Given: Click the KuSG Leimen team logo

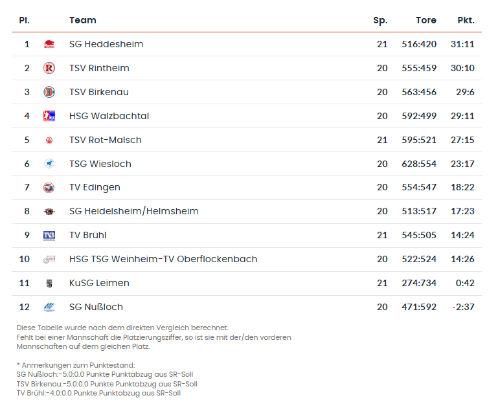Looking at the screenshot, I should tap(49, 283).
